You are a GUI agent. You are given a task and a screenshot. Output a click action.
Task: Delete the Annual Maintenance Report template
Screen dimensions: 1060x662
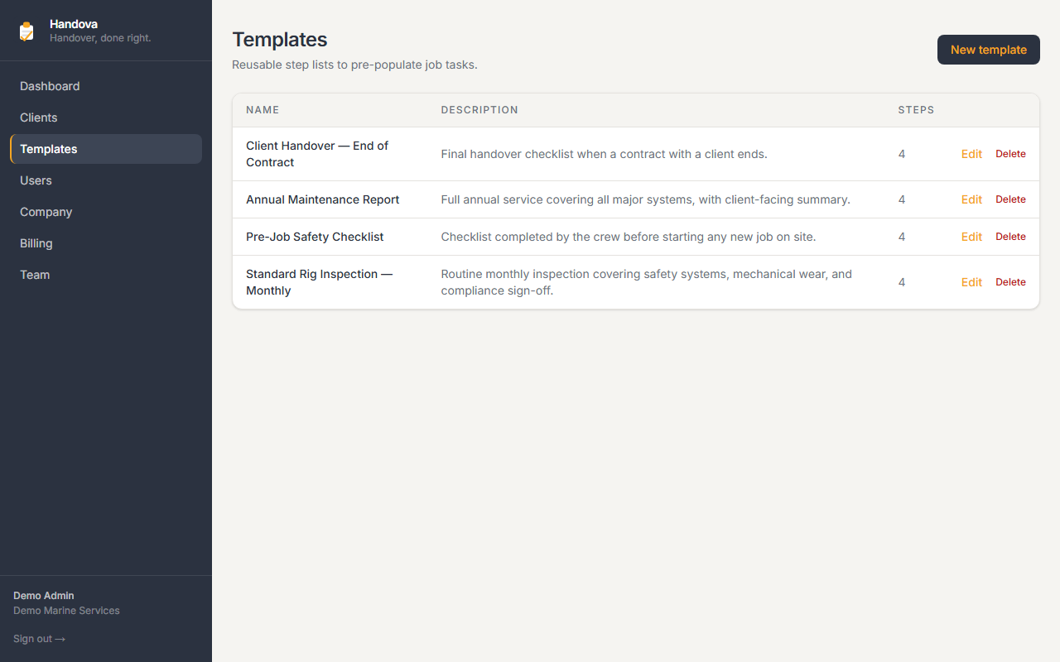click(x=1010, y=199)
